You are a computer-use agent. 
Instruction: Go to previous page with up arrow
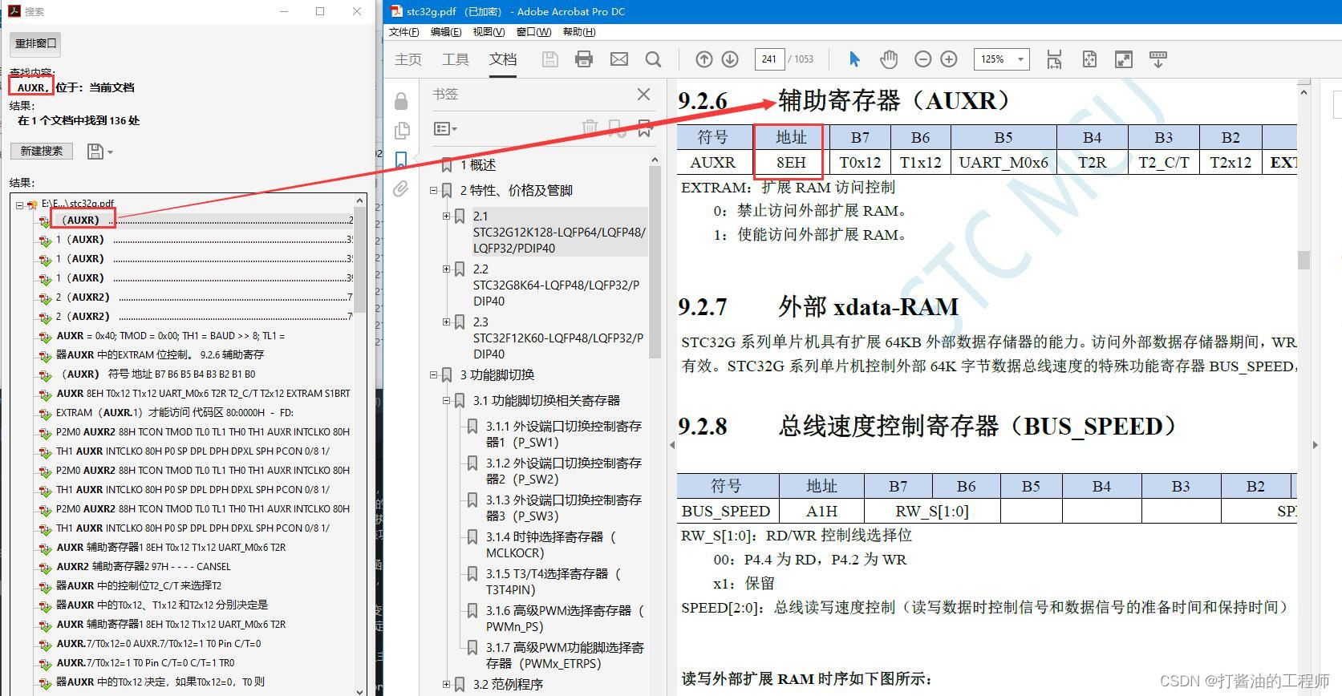click(x=704, y=59)
